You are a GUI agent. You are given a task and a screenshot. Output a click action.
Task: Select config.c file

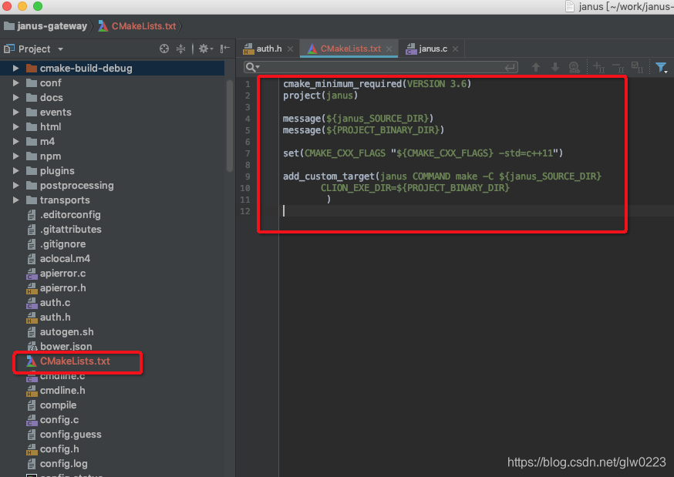59,419
